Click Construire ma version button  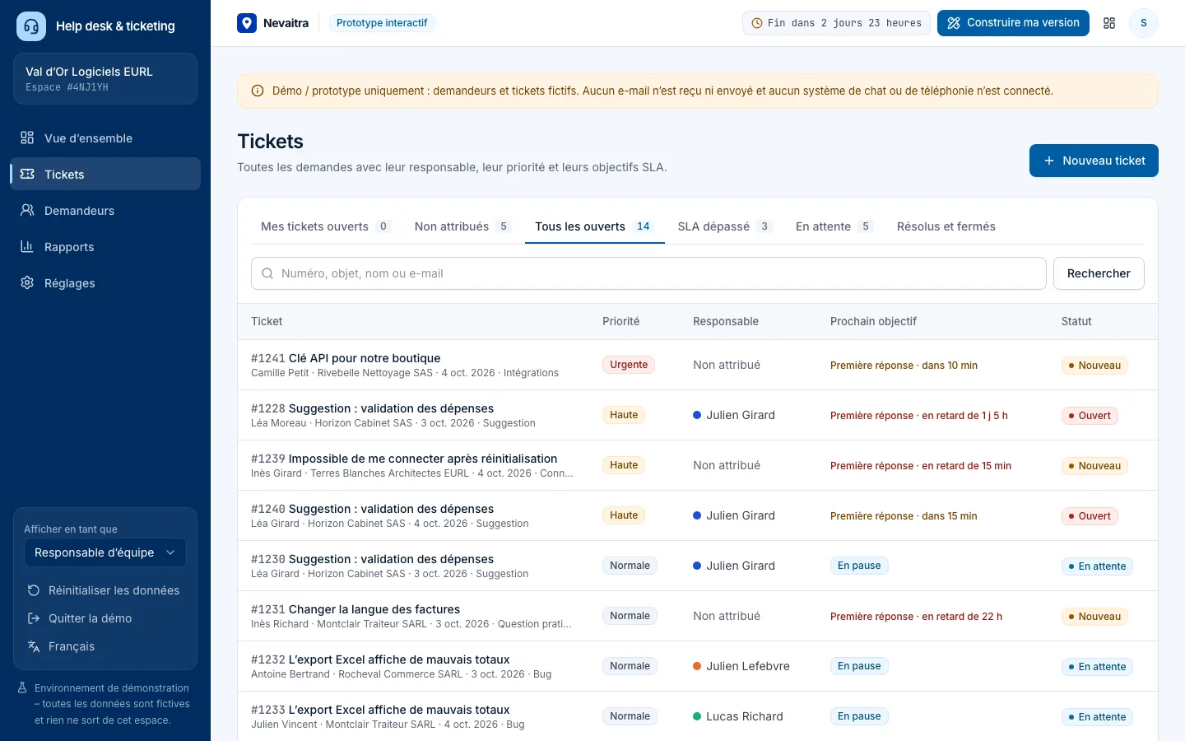pyautogui.click(x=1013, y=23)
